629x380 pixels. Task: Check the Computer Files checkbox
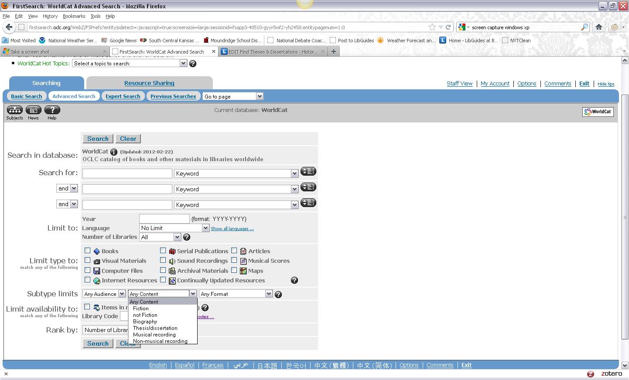pyautogui.click(x=87, y=270)
